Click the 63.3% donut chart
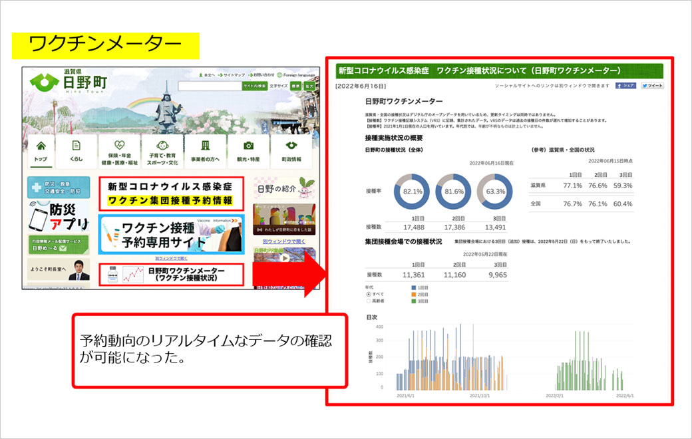 pyautogui.click(x=495, y=192)
